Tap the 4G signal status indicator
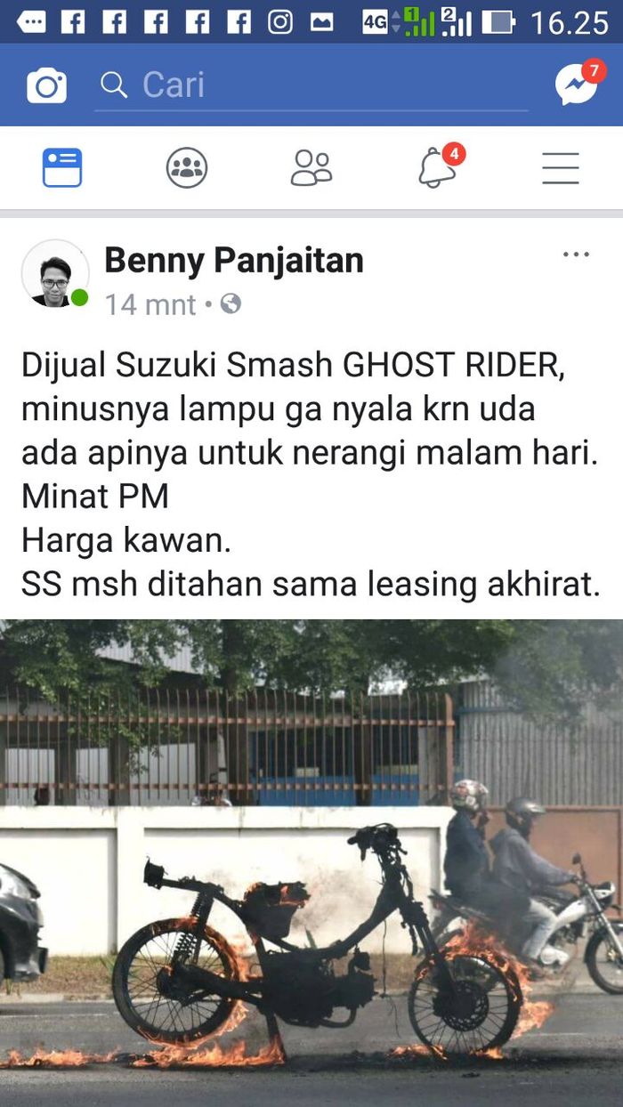This screenshot has width=623, height=1107. 375,22
